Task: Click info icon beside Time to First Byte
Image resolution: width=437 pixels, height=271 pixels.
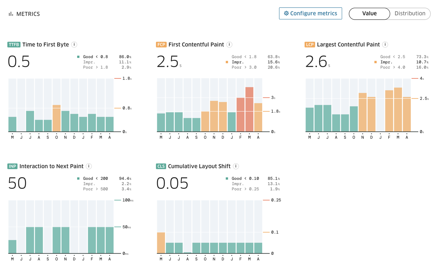Action: pos(74,45)
